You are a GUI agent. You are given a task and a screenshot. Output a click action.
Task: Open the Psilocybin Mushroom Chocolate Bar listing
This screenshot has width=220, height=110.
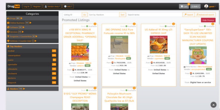coord(119,97)
